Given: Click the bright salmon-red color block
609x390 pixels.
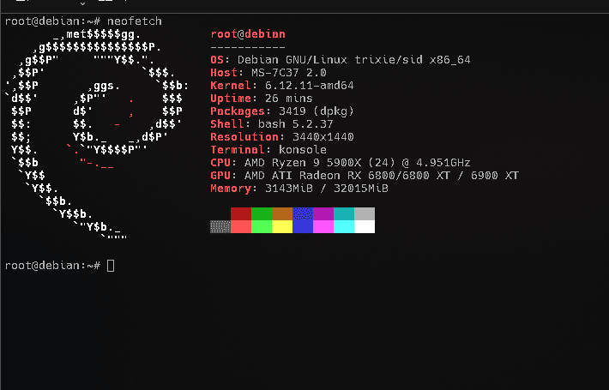Looking at the screenshot, I should coord(241,226).
